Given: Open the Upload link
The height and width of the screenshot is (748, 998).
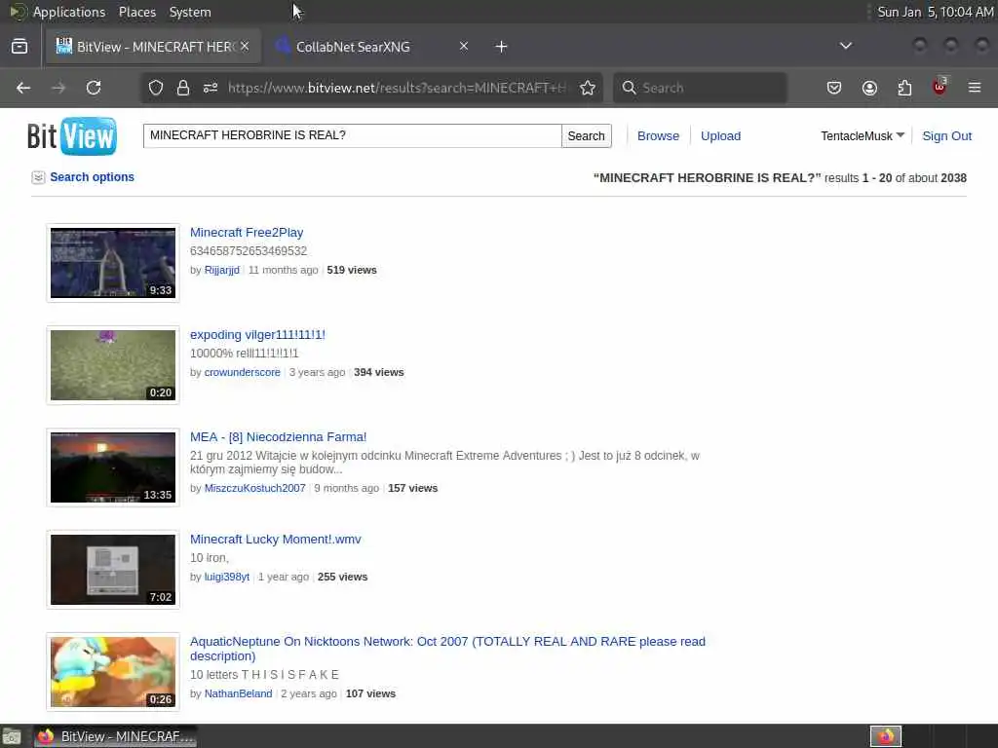Looking at the screenshot, I should [720, 136].
